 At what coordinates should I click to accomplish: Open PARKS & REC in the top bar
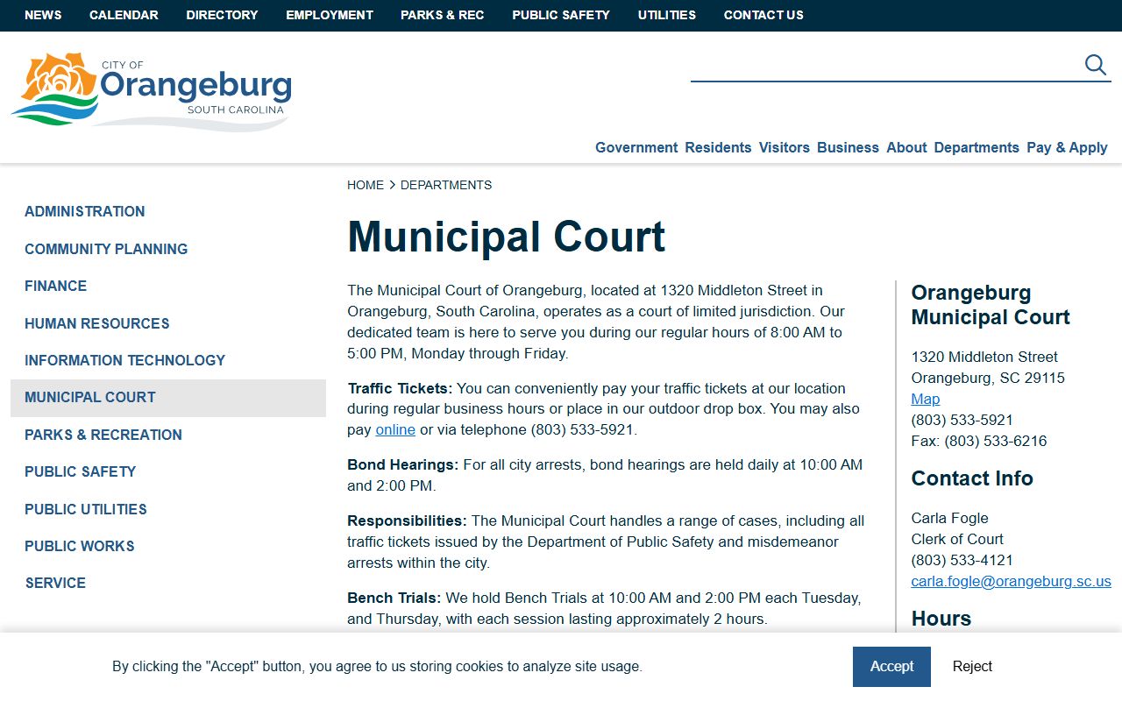tap(443, 15)
